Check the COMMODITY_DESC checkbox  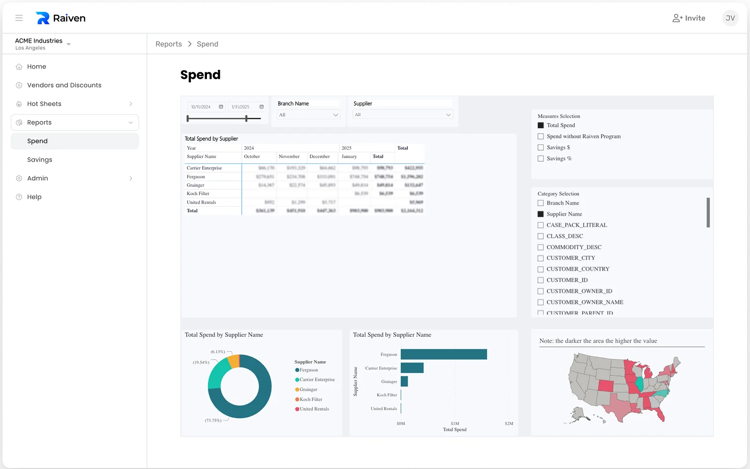(x=541, y=247)
